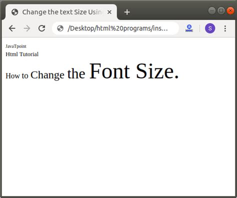
Task: Click the 'Html Tutorial' text
Action: [x=22, y=54]
